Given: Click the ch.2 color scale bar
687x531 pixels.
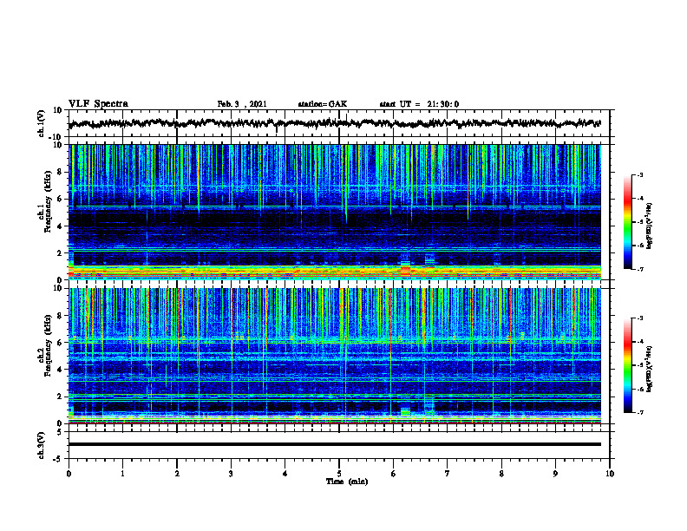Looking at the screenshot, I should pyautogui.click(x=627, y=365).
